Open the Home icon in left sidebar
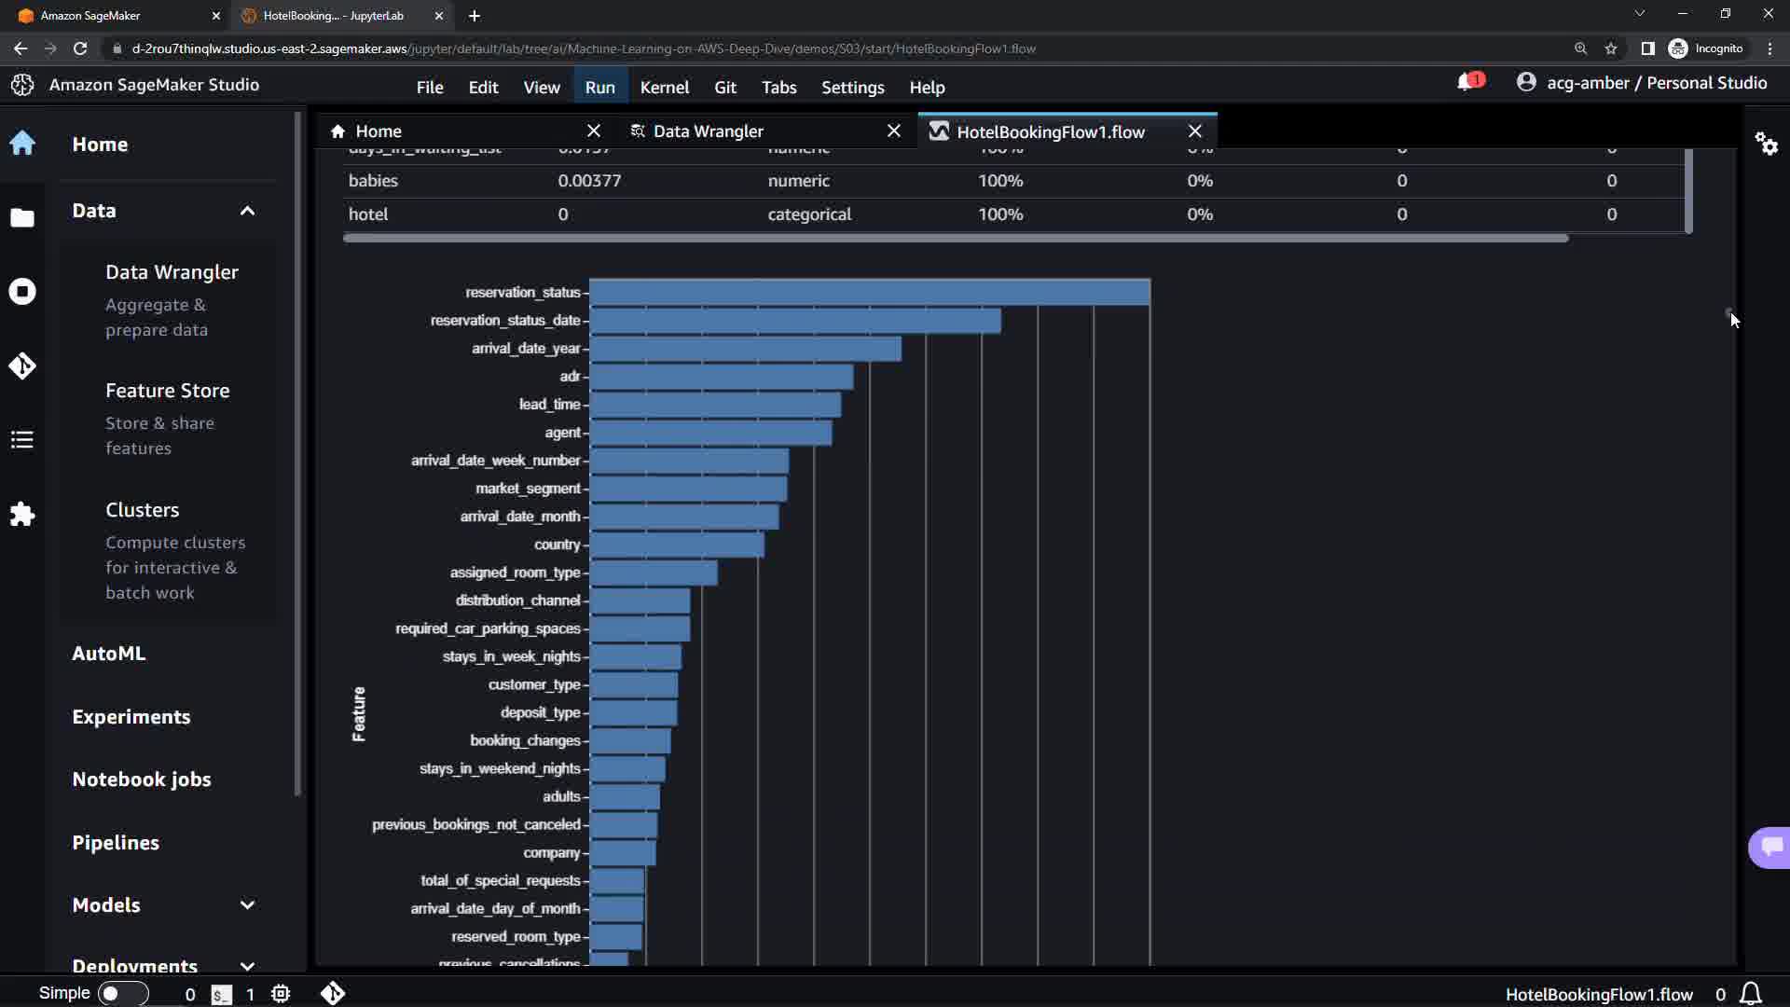Image resolution: width=1790 pixels, height=1007 pixels. click(x=22, y=144)
